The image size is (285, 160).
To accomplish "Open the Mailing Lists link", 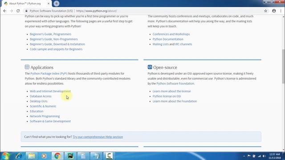I will point(160,44).
